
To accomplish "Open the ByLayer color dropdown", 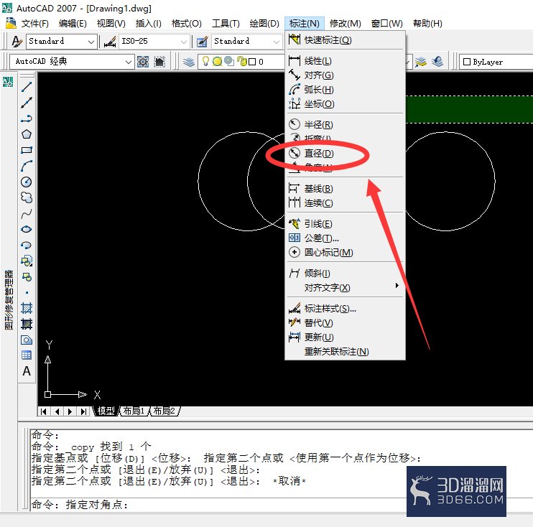I will [496, 62].
